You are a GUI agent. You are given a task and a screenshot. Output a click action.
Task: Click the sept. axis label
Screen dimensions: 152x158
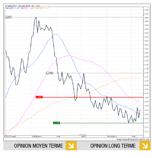[x=84, y=136]
